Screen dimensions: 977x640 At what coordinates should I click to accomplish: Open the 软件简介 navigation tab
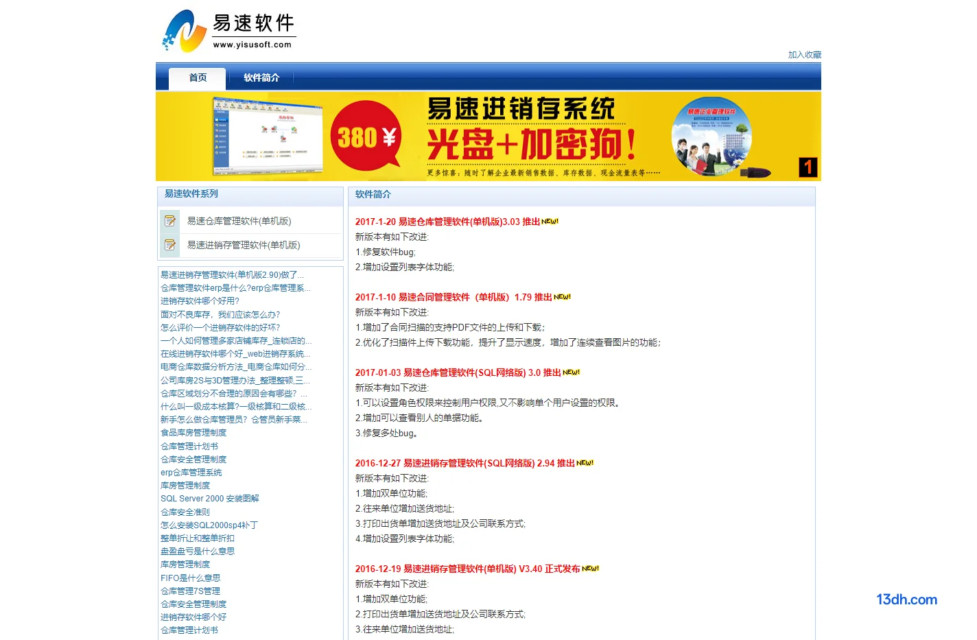pyautogui.click(x=261, y=78)
